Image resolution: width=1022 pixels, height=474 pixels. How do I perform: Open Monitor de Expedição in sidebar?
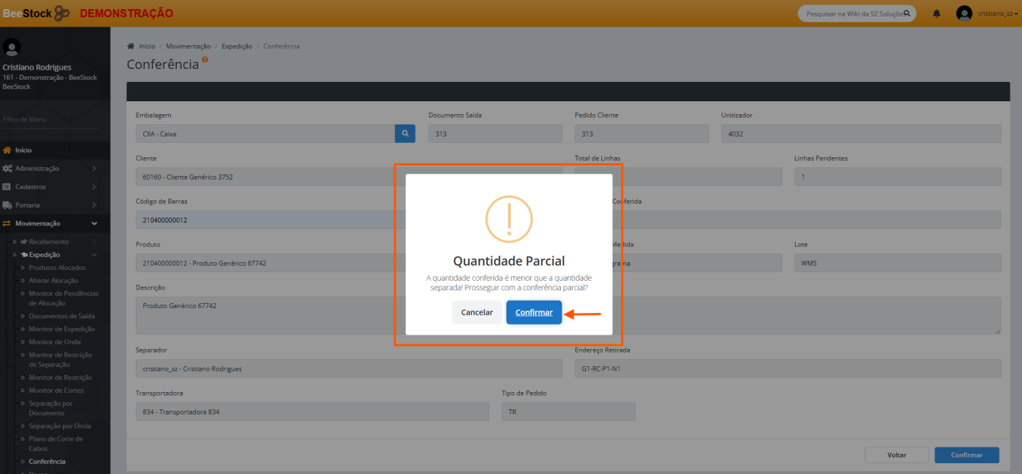point(61,329)
